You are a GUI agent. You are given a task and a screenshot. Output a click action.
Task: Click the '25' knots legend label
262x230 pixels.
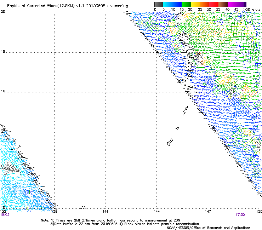click(x=200, y=10)
